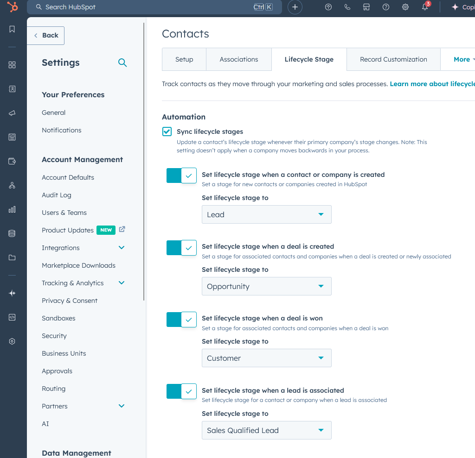Launch Breeze AI via the sparkle icon
This screenshot has height=458, width=475.
12,293
